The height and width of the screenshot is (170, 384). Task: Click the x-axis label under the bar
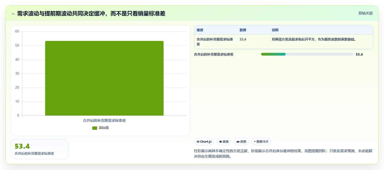104,120
